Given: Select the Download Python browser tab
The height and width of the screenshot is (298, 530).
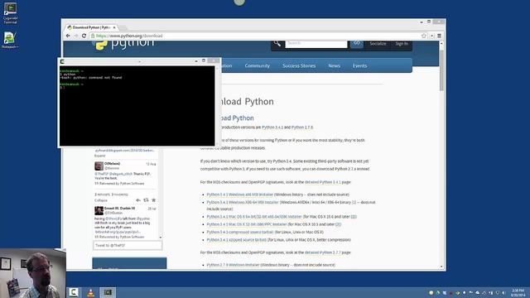Looking at the screenshot, I should click(x=90, y=27).
